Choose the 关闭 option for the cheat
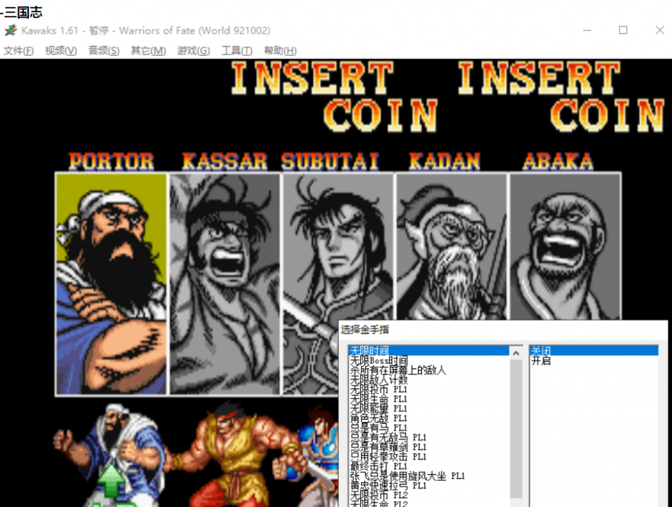Image resolution: width=672 pixels, height=507 pixels. [593, 351]
